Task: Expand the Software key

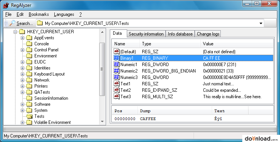Action: point(23,104)
